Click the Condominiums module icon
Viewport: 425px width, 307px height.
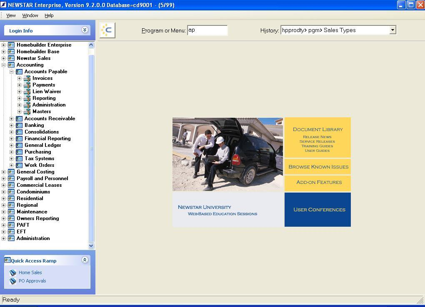(x=11, y=192)
